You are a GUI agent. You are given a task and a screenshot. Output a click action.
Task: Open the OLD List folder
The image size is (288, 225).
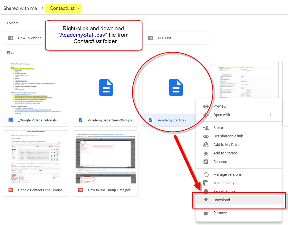pos(176,38)
